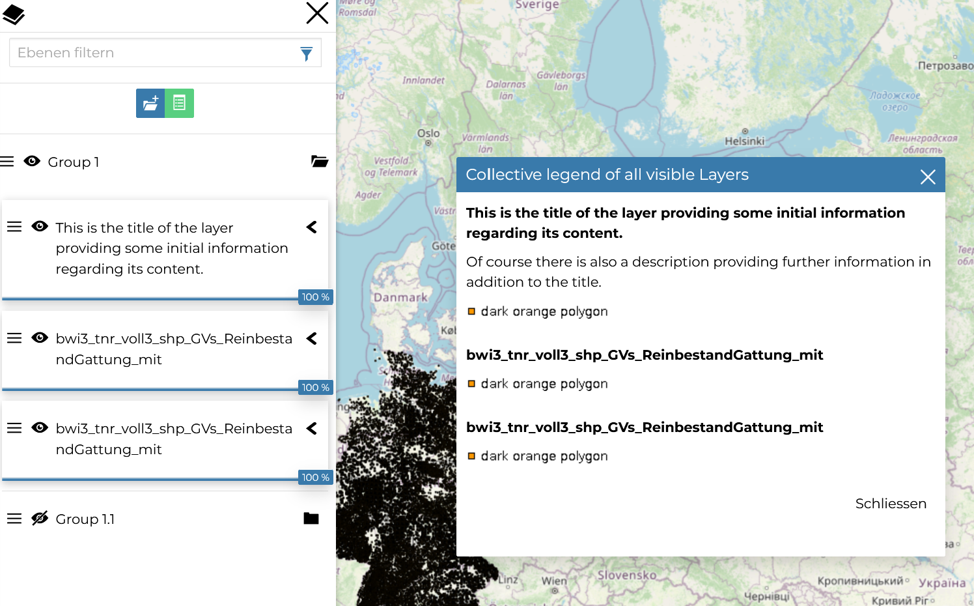Close the layer panel with the X

[x=317, y=13]
